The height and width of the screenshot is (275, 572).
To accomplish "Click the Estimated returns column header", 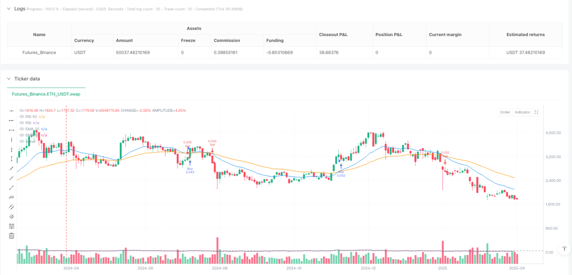I will (525, 34).
